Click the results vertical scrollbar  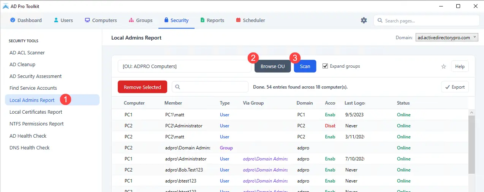click(x=471, y=144)
